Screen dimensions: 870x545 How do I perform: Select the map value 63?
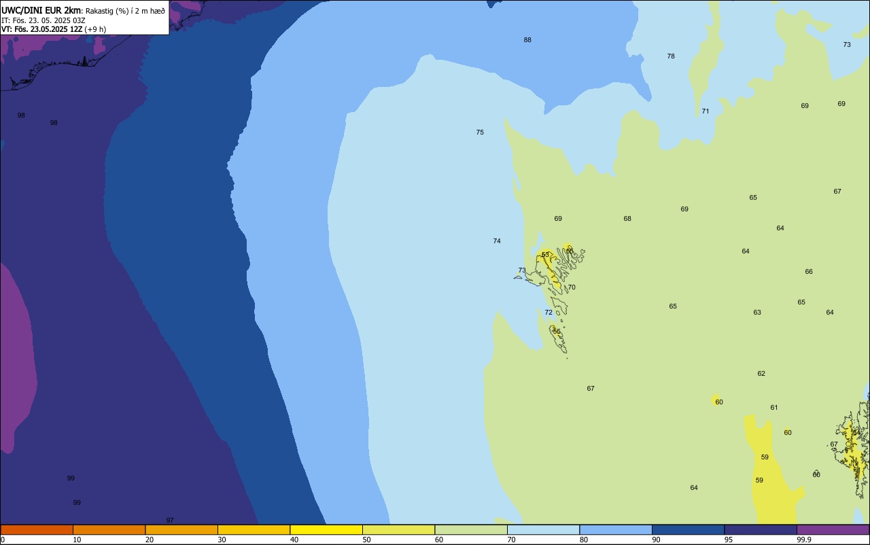[757, 313]
